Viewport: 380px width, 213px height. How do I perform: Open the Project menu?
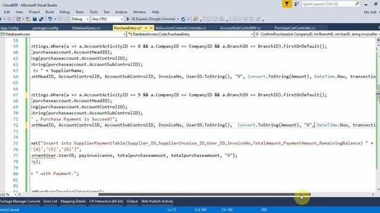34,12
